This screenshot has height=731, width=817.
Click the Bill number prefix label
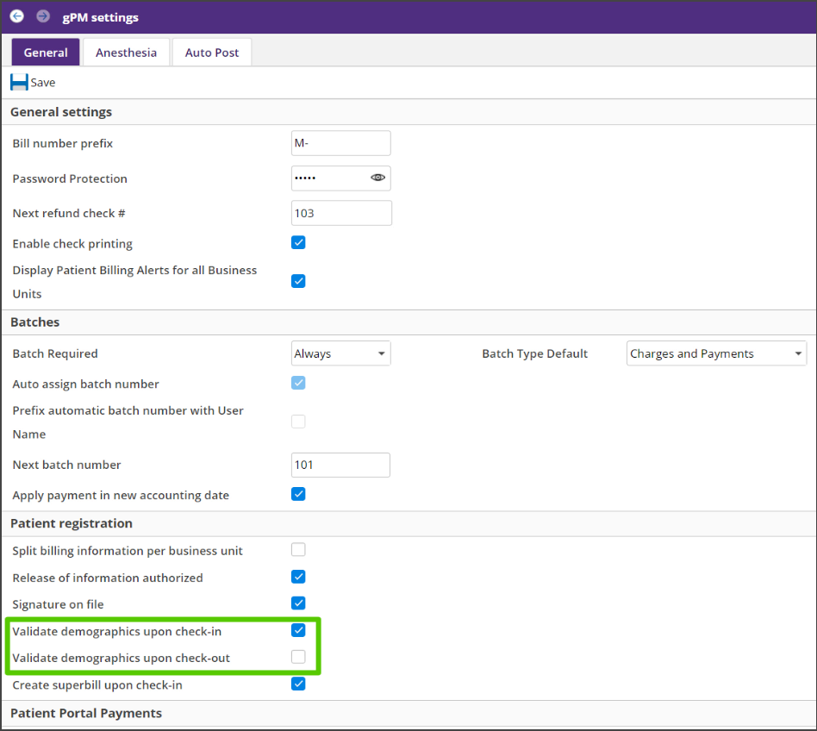coord(63,143)
